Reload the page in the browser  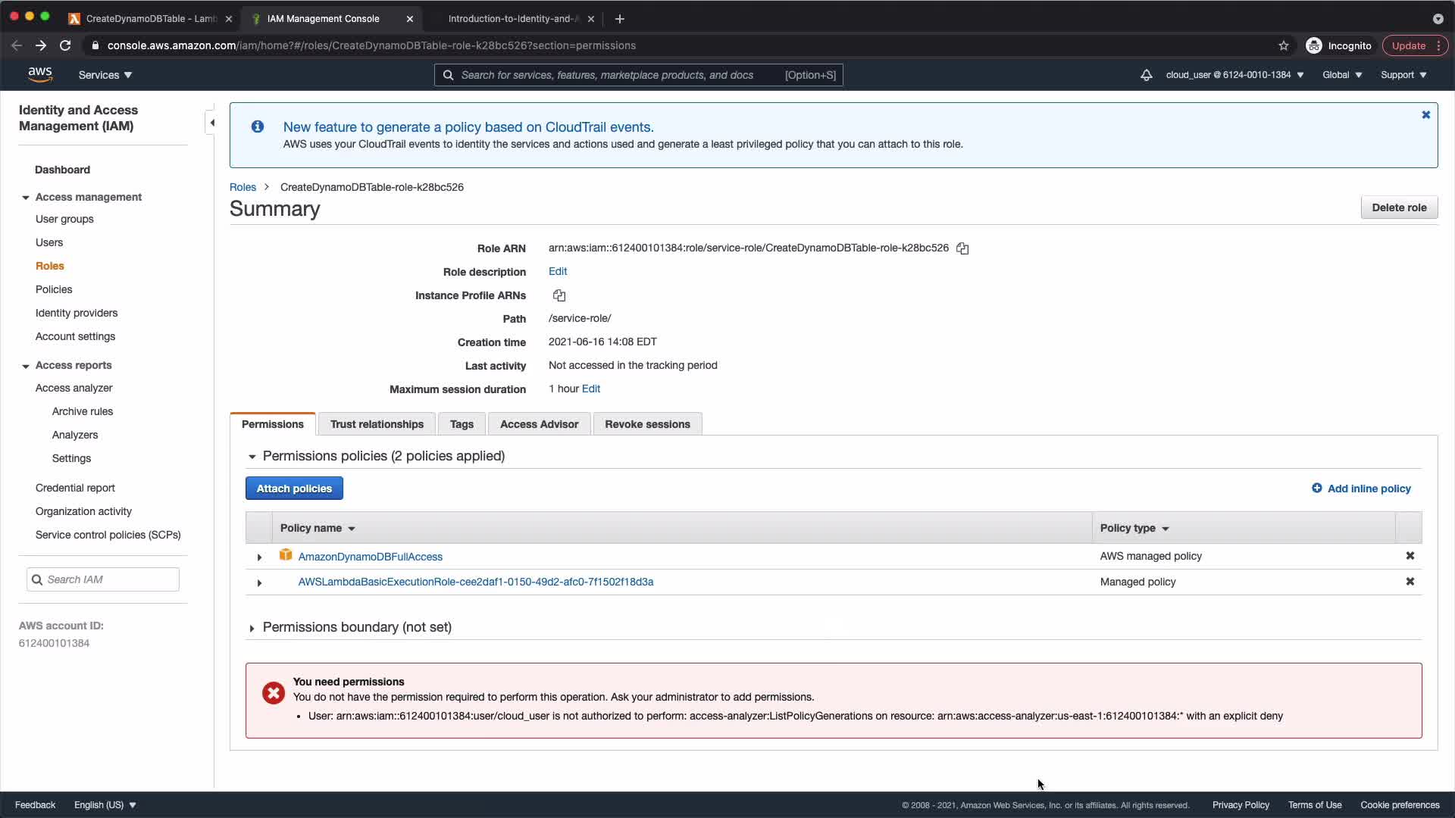click(x=65, y=45)
